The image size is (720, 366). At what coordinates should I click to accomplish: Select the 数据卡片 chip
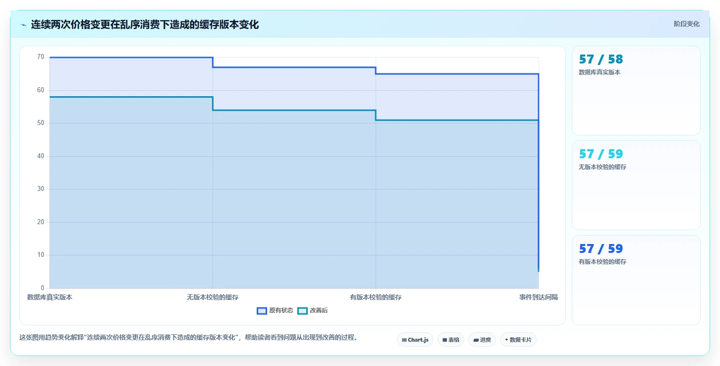coord(518,340)
